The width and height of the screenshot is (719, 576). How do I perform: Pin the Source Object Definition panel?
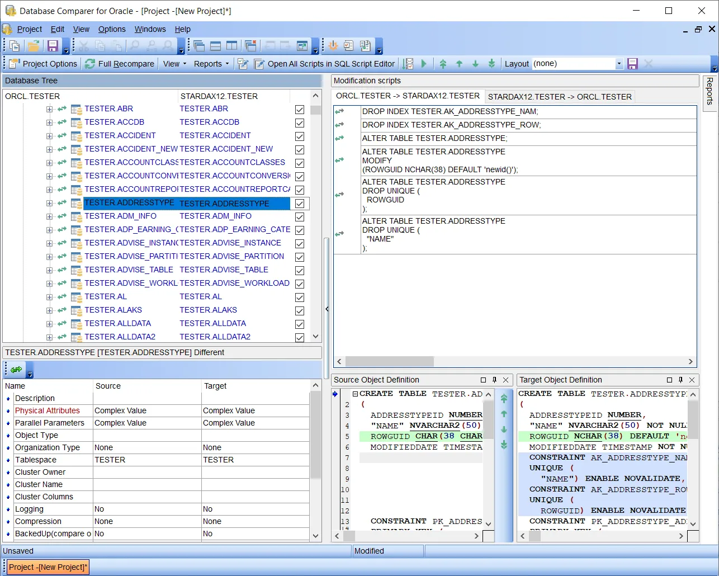tap(495, 380)
